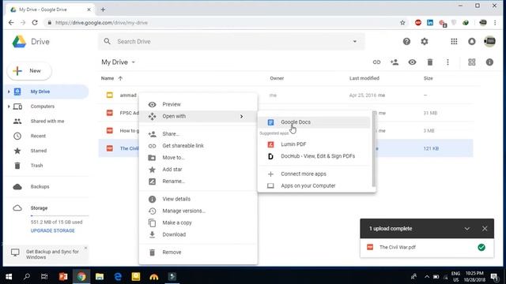506x284 pixels.
Task: Expand the Open with submenu
Action: [x=198, y=116]
